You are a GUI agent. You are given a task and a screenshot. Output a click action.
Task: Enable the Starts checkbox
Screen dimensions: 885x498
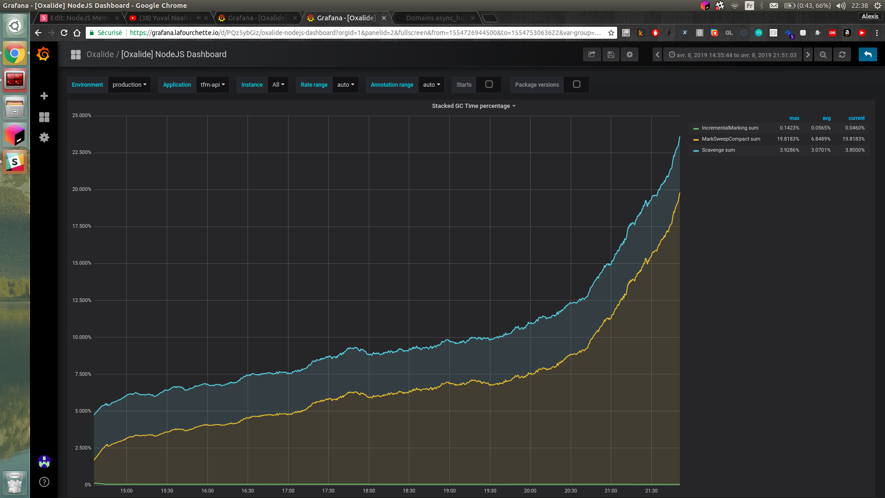tap(489, 84)
